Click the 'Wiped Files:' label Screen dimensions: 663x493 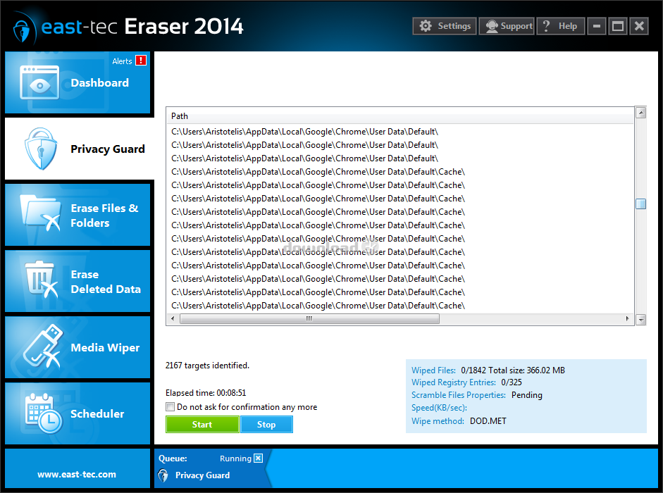pyautogui.click(x=433, y=370)
